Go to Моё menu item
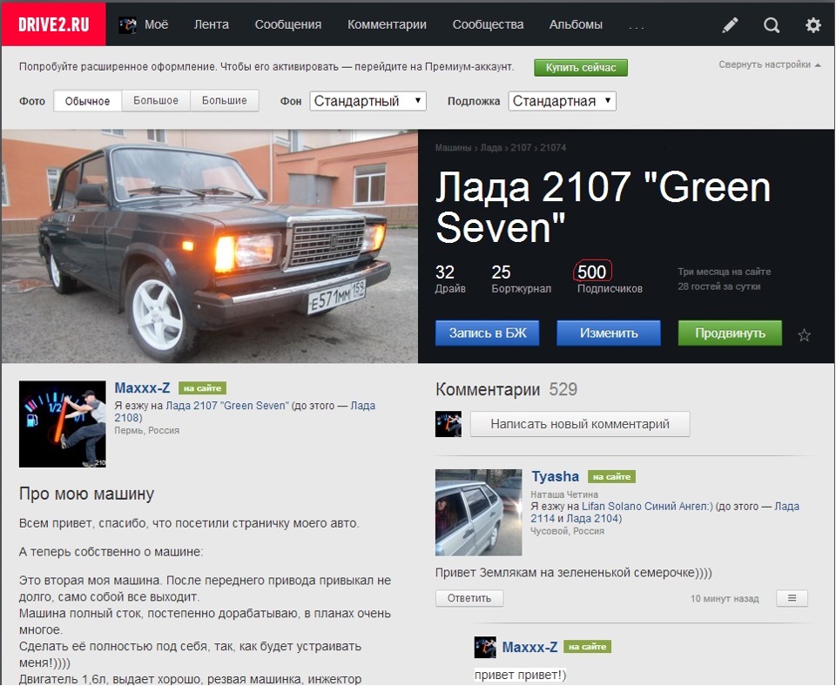The height and width of the screenshot is (686, 836). 156,24
